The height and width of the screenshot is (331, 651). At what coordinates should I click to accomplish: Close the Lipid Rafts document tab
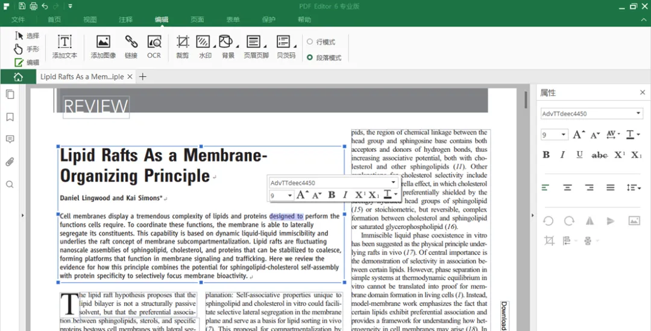[x=130, y=77]
